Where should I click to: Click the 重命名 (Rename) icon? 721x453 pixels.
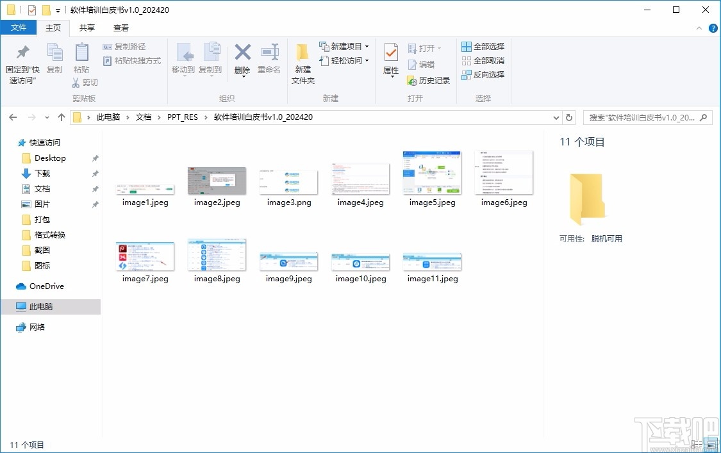tap(269, 58)
